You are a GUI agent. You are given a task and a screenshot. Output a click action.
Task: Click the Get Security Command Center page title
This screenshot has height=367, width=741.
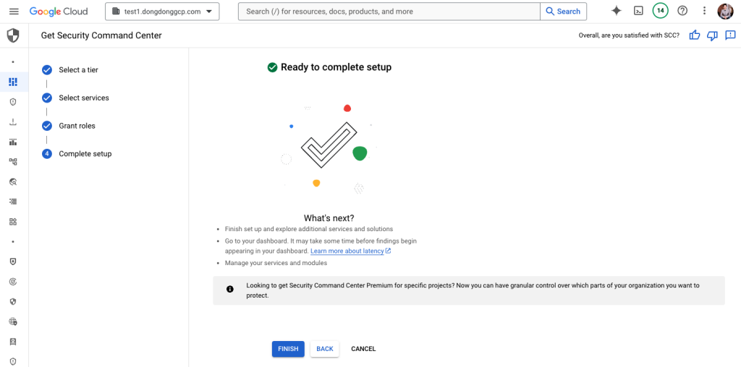(101, 35)
